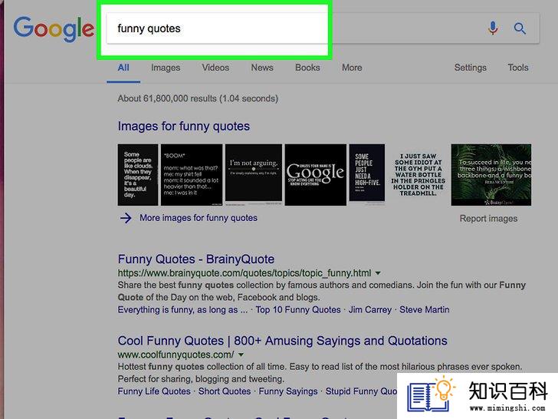The image size is (558, 419).
Task: Open Top 10 Funny Quotes sitelink
Action: (x=298, y=309)
